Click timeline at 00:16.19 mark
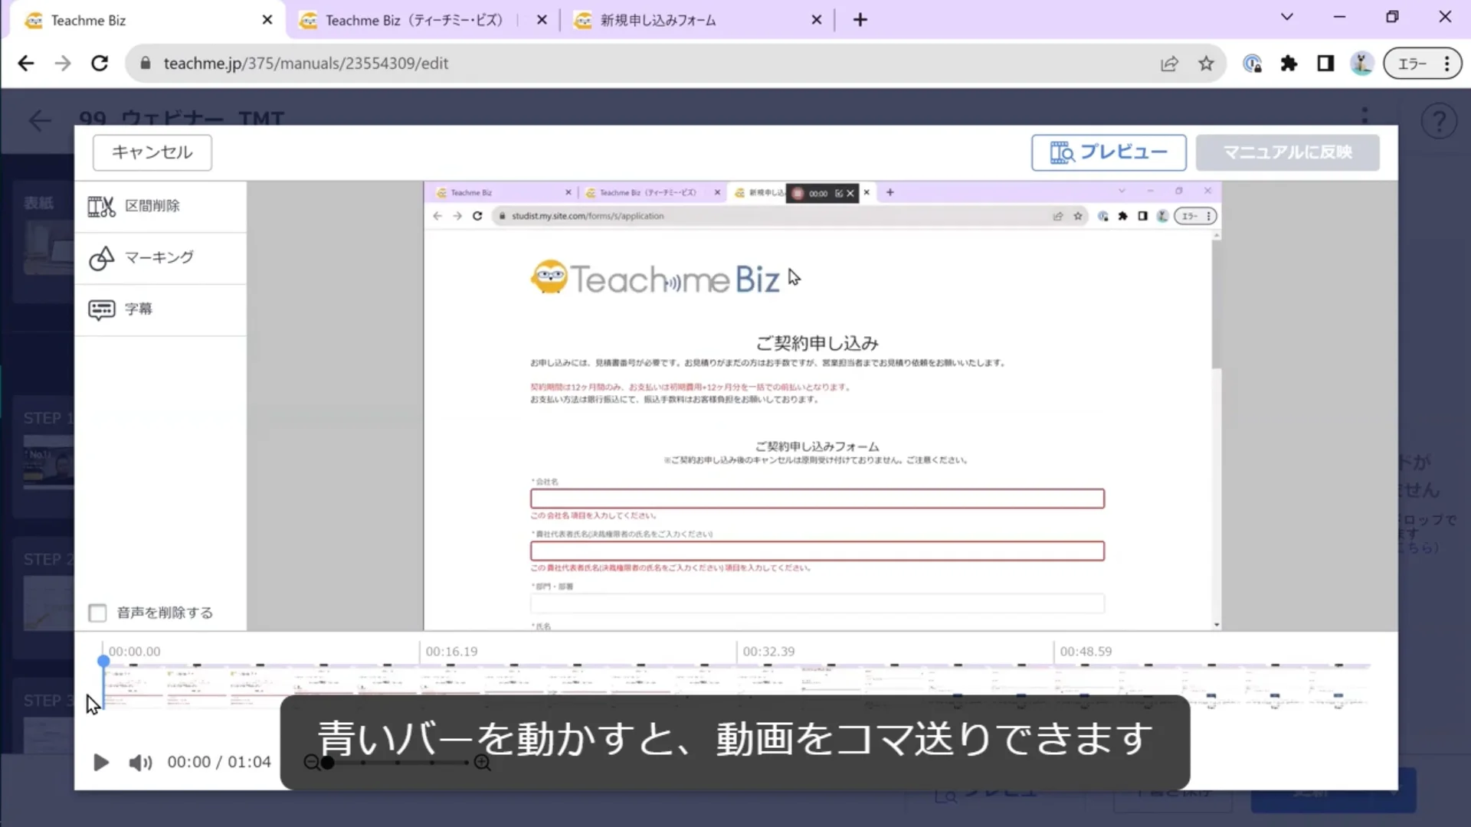This screenshot has width=1471, height=827. tap(451, 652)
